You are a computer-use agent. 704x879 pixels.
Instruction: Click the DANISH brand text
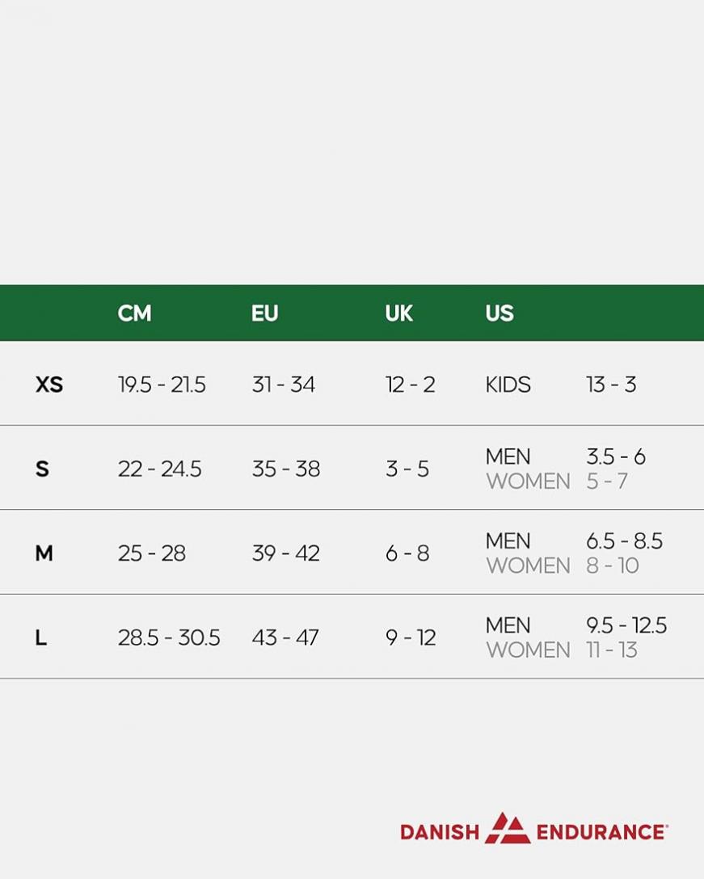pyautogui.click(x=440, y=832)
